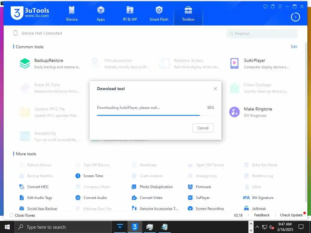
Task: Select the Genuine Accessories Test icon
Action: 134,208
